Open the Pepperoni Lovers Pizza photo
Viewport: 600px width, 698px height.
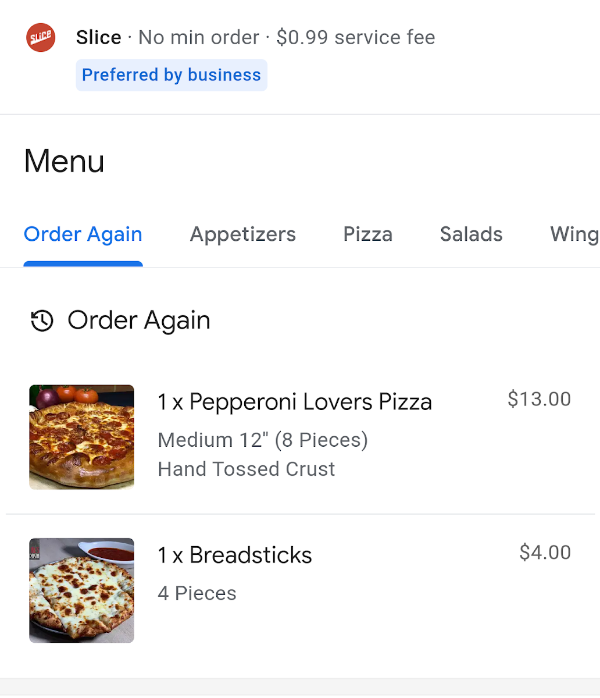click(x=82, y=437)
